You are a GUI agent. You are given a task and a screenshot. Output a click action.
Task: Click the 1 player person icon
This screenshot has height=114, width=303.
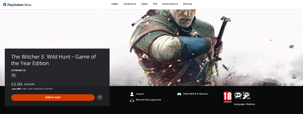tap(132, 94)
